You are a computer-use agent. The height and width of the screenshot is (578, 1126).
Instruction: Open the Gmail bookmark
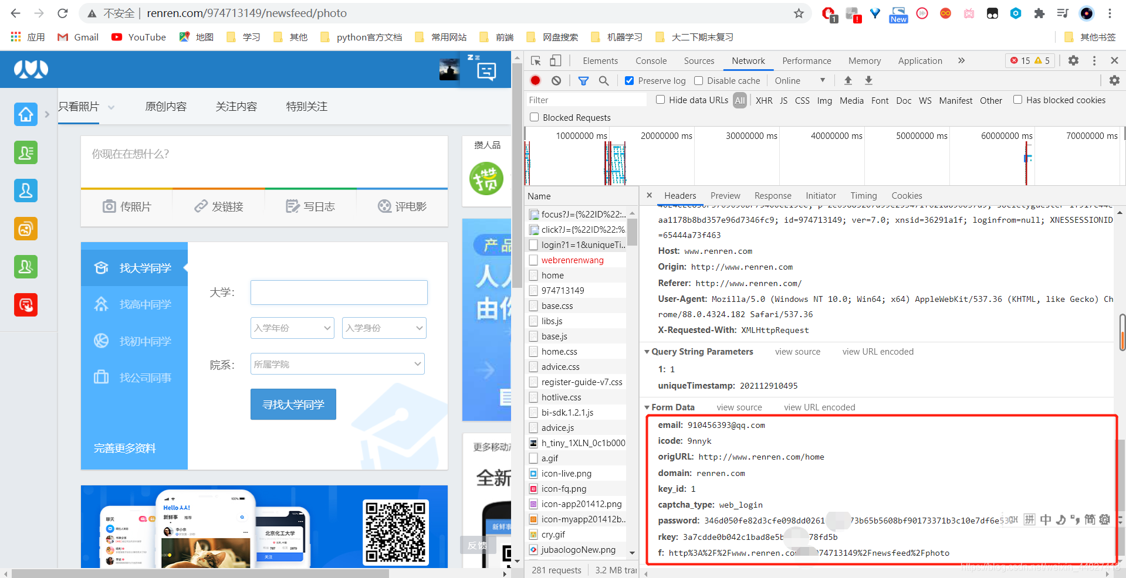pyautogui.click(x=78, y=37)
